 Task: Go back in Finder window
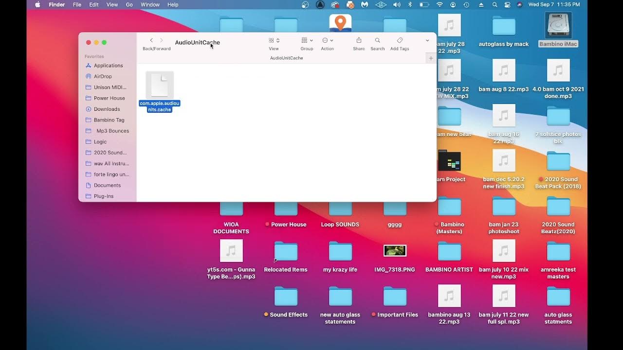[151, 40]
